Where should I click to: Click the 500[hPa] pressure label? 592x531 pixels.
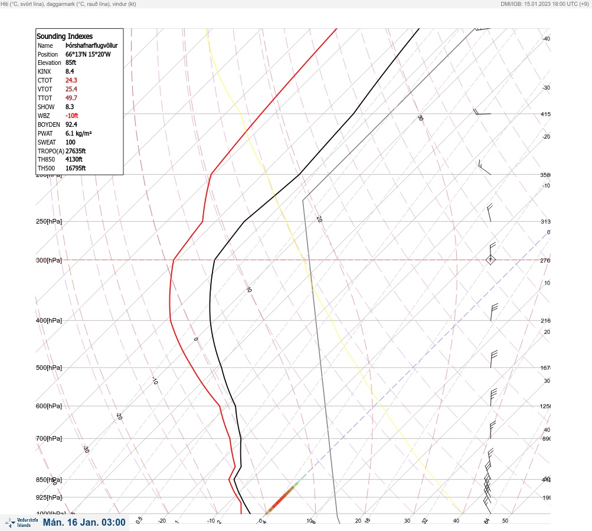point(49,368)
